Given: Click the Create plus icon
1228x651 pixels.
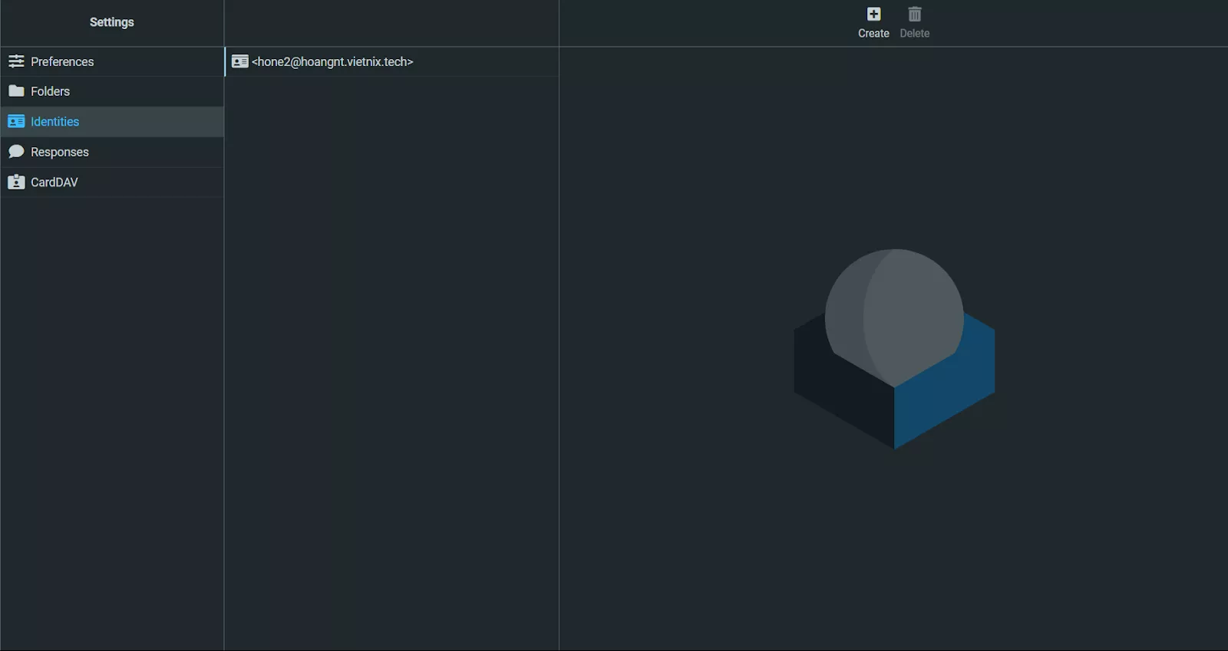Looking at the screenshot, I should click(873, 15).
